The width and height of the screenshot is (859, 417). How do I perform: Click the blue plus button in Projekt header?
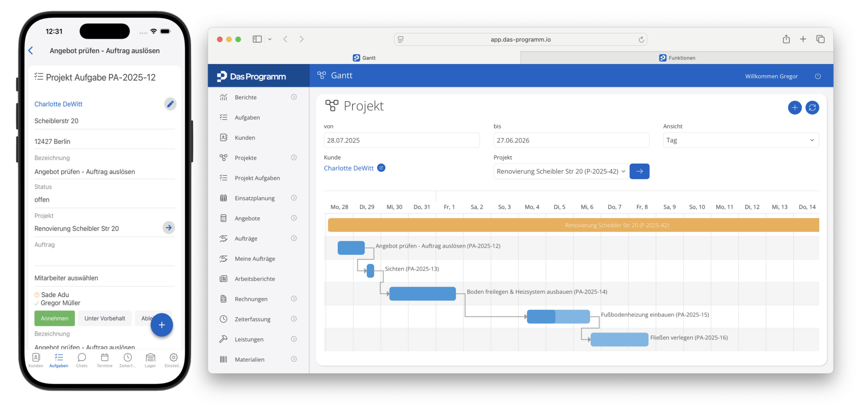pos(795,108)
